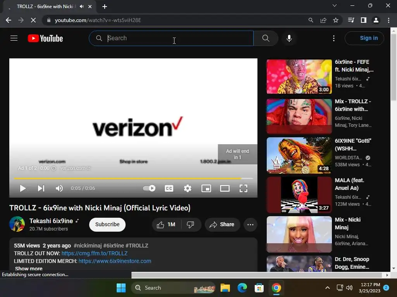Click the Sign in button
Viewport: 397px width, 297px height.
click(364, 38)
